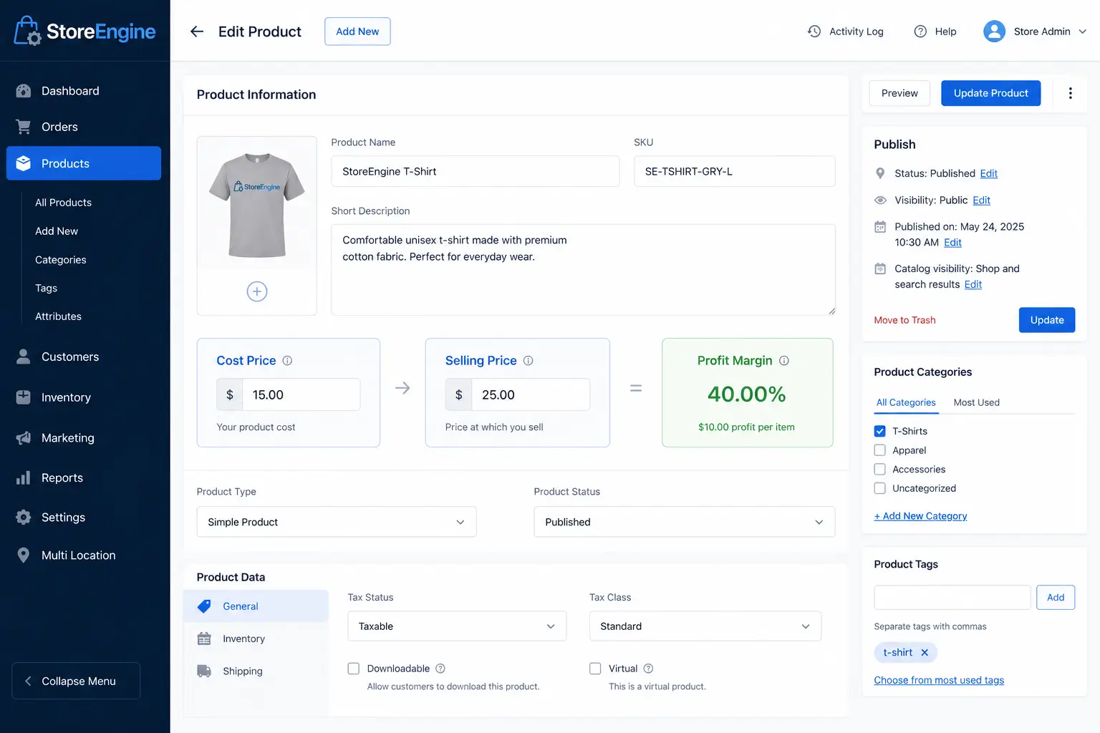The height and width of the screenshot is (733, 1100).
Task: Remove the t-shirt tag with the X
Action: (x=925, y=652)
